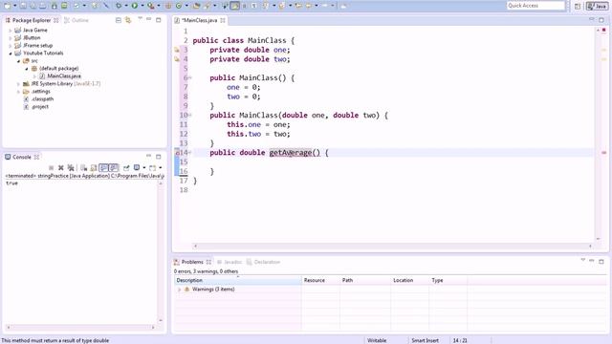The width and height of the screenshot is (612, 344).
Task: Toggle Show Console on standard error change
Action: point(114,168)
